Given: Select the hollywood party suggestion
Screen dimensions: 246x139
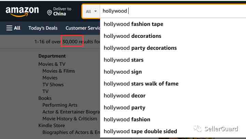Looking at the screenshot, I should [173, 108].
